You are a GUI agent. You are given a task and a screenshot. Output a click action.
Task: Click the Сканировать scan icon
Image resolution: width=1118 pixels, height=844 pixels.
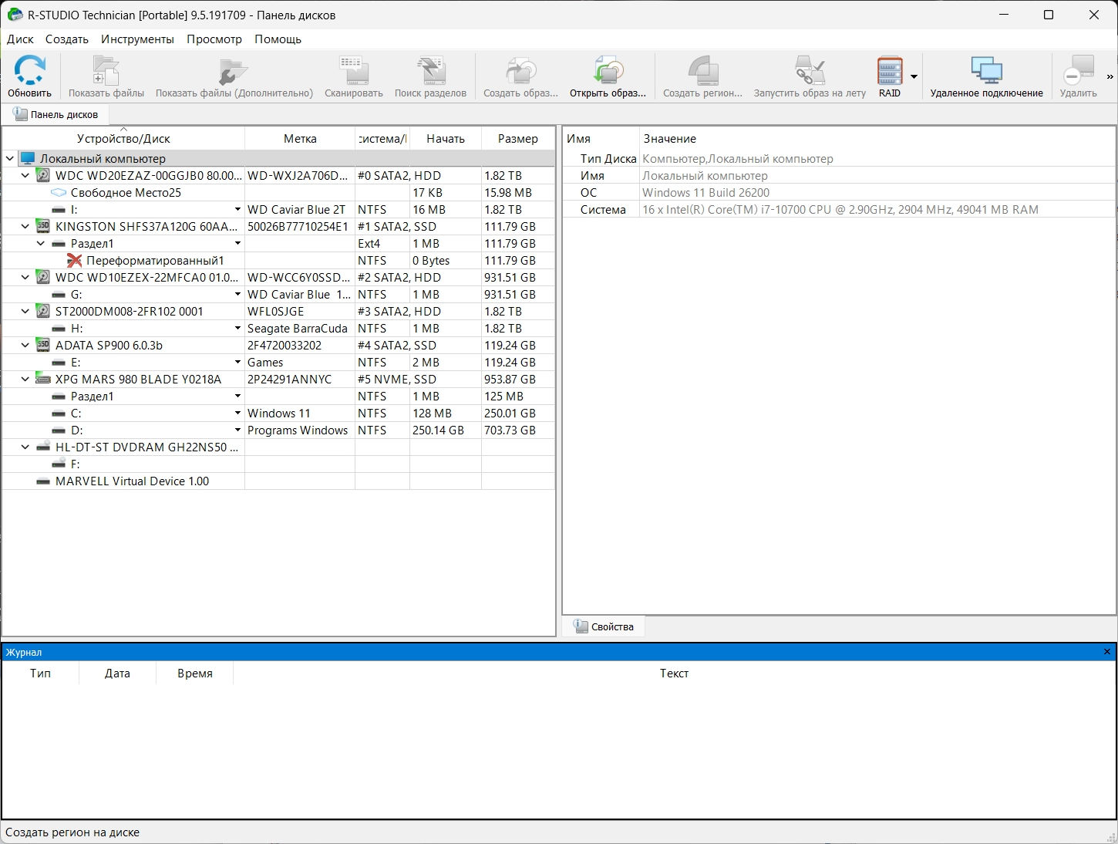[x=353, y=72]
